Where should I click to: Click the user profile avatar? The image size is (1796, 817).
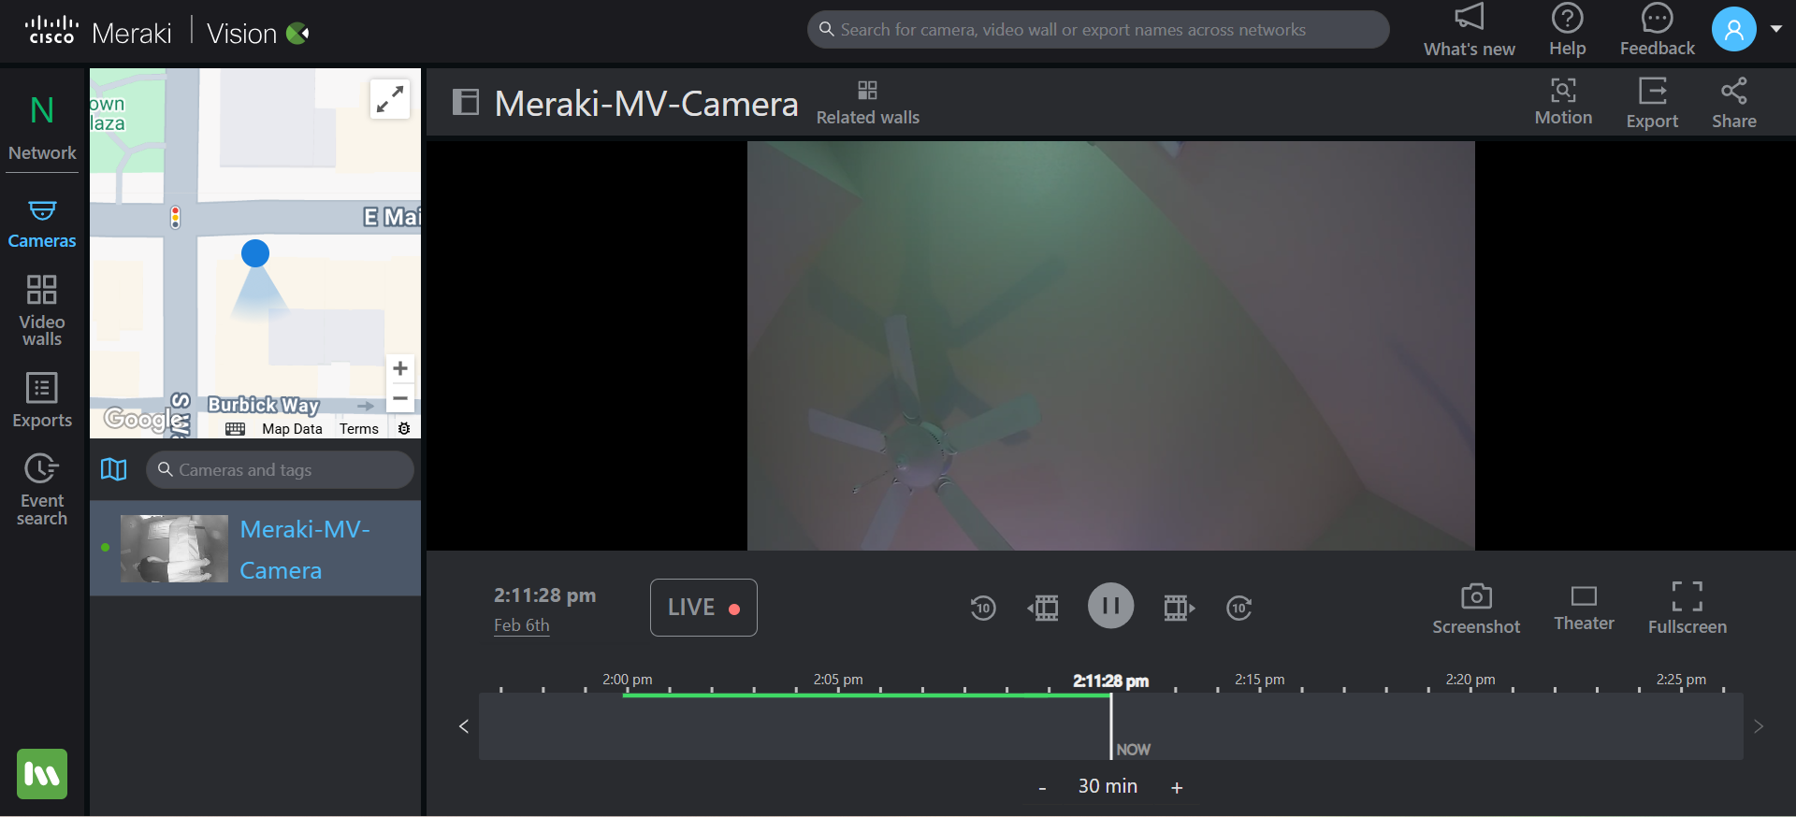pos(1733,30)
